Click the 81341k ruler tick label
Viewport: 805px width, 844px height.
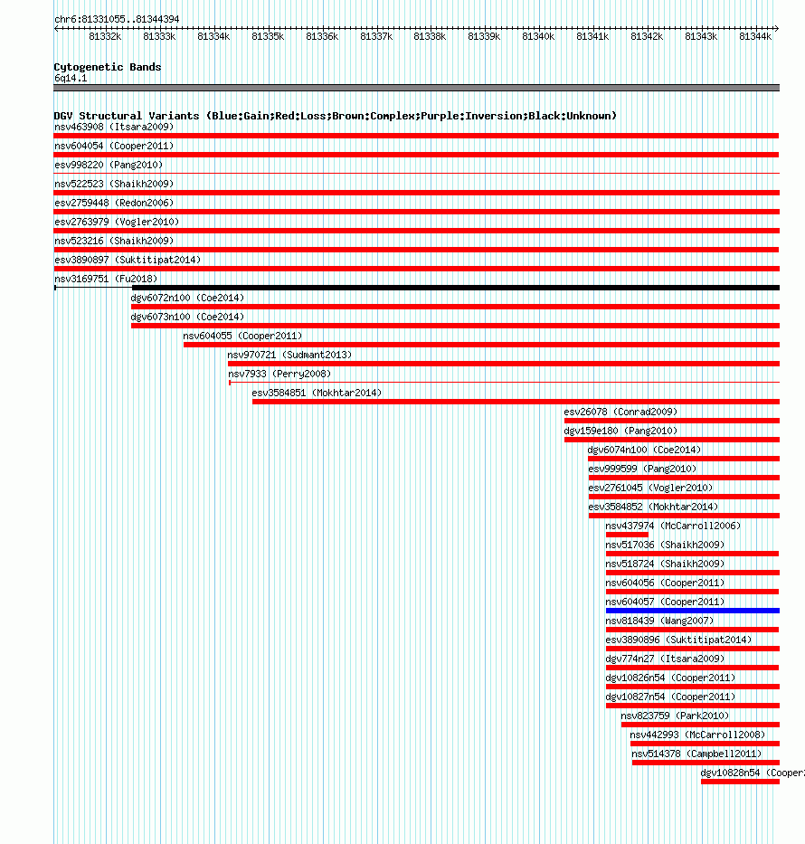pos(592,36)
